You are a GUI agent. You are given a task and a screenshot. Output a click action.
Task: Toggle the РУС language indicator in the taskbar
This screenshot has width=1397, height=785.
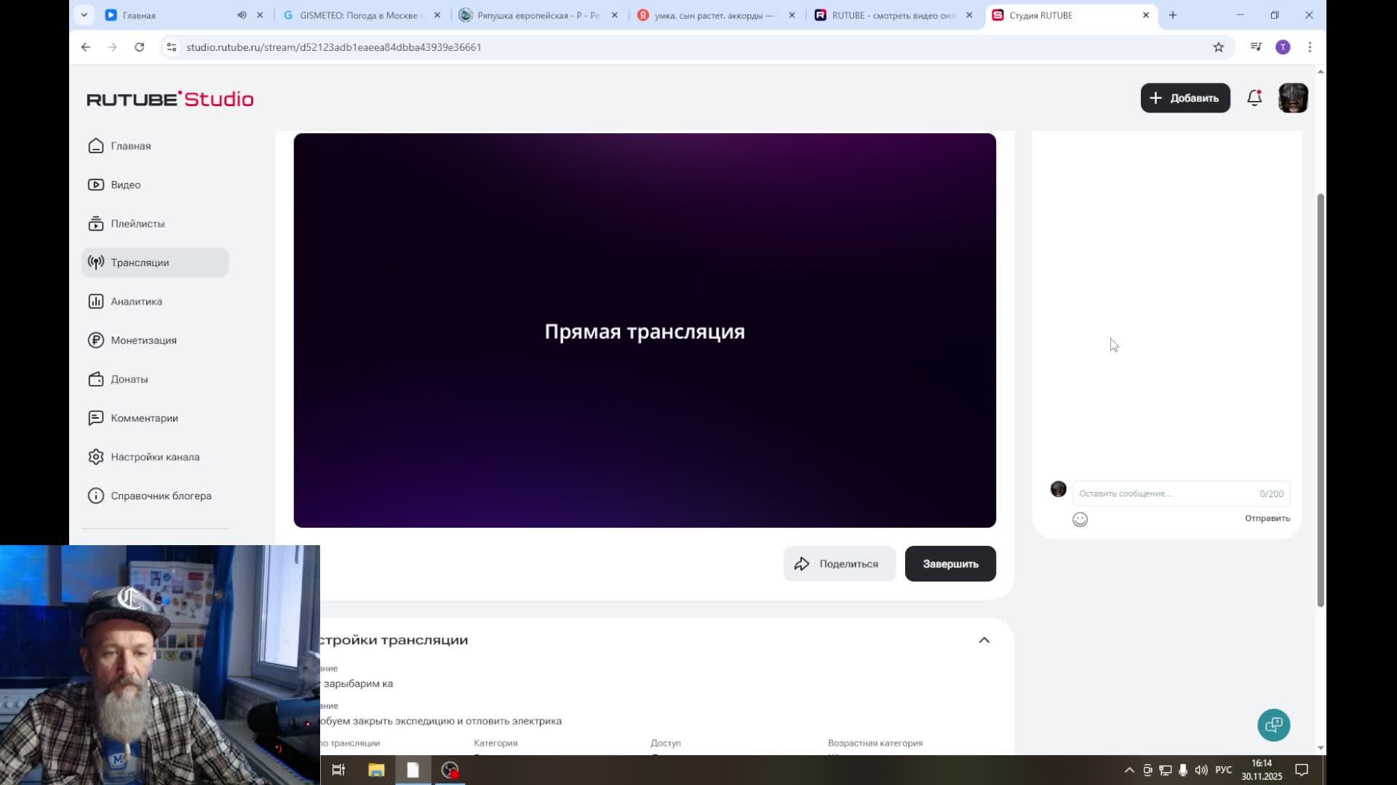(1224, 770)
